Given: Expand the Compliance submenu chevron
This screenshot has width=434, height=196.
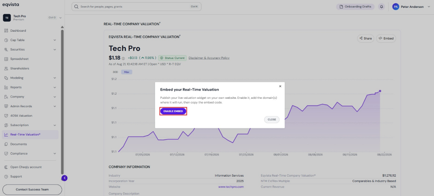Looking at the screenshot, I should (55, 154).
